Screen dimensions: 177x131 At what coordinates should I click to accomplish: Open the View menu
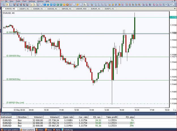[x=12, y=1]
